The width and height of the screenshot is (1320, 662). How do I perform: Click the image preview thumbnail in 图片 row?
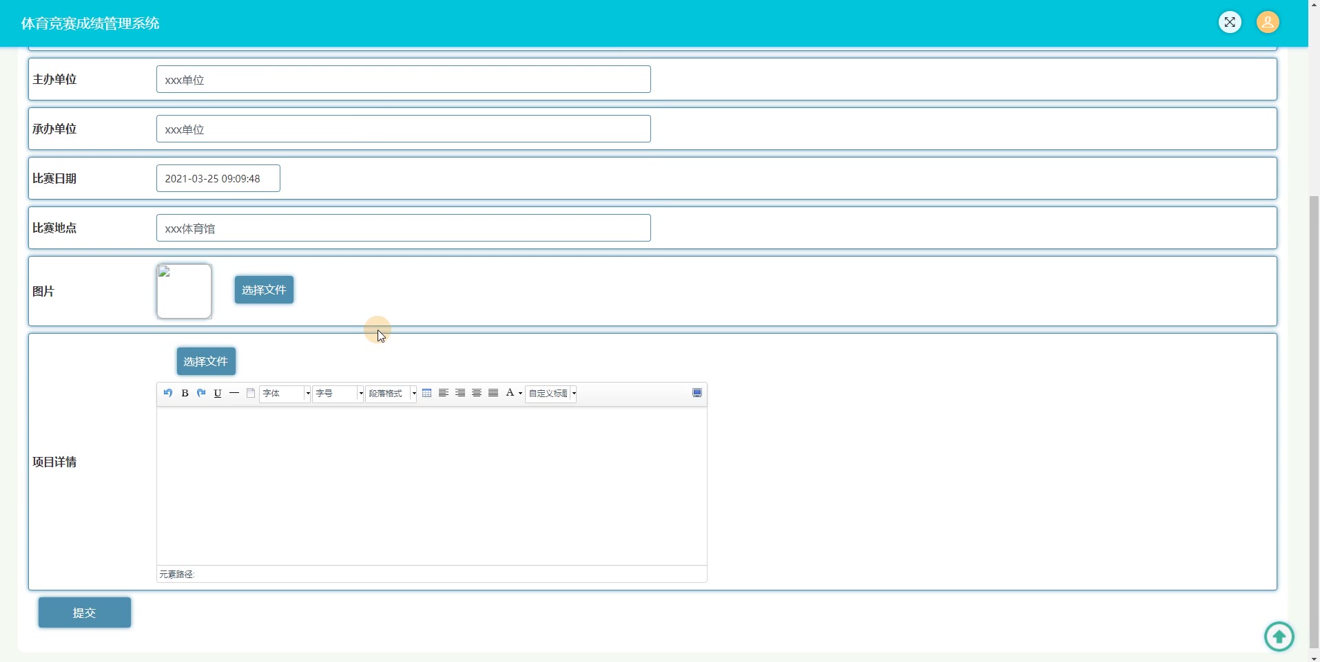184,291
